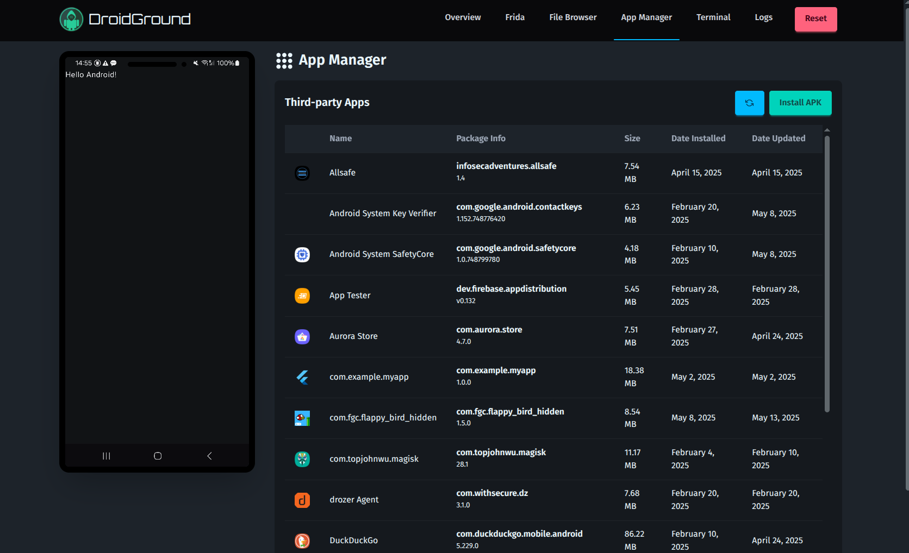
Task: Click the Aurora Store app icon
Action: (302, 337)
